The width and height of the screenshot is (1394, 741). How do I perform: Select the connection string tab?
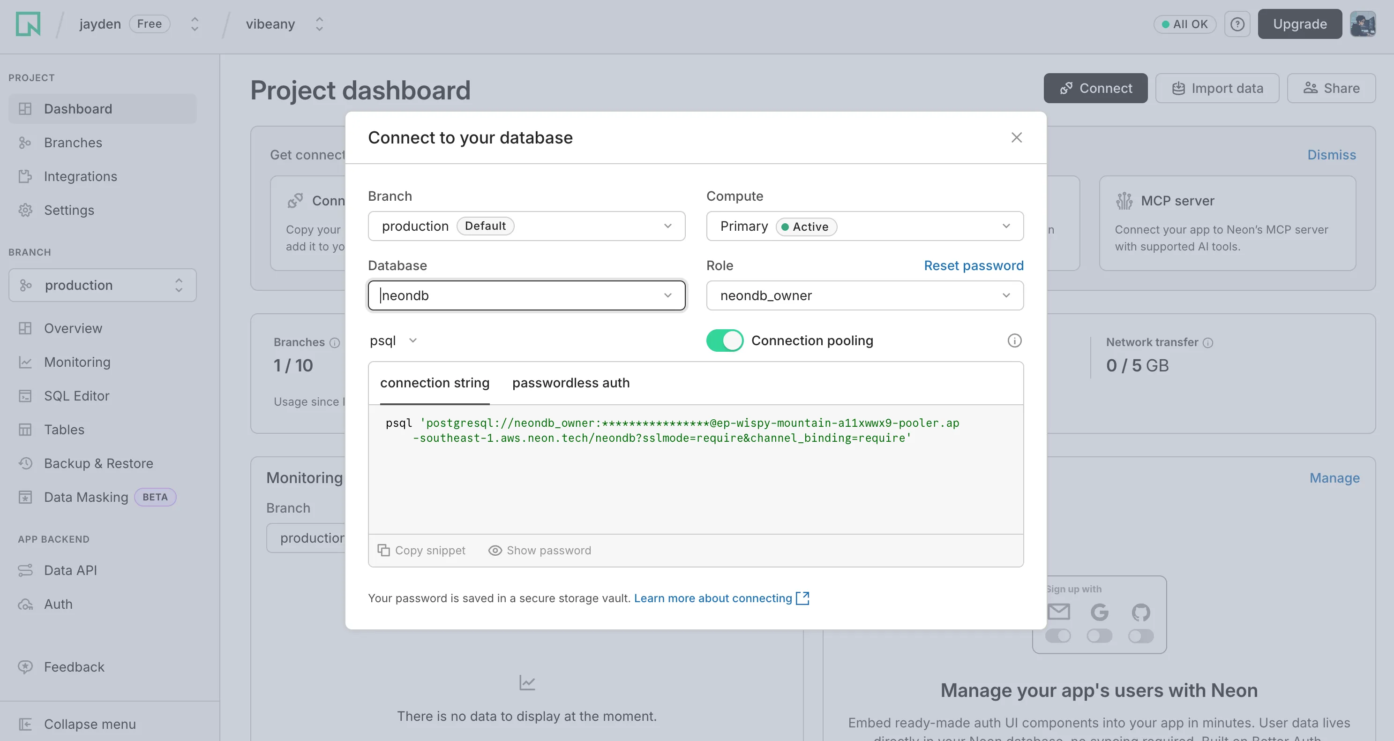(435, 383)
